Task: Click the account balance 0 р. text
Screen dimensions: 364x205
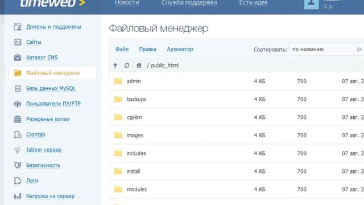Action: (x=329, y=6)
